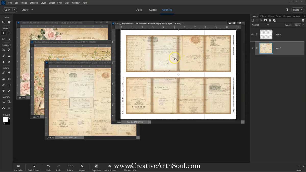
Task: Toggle lock all pixels on layer
Action: 270,20
